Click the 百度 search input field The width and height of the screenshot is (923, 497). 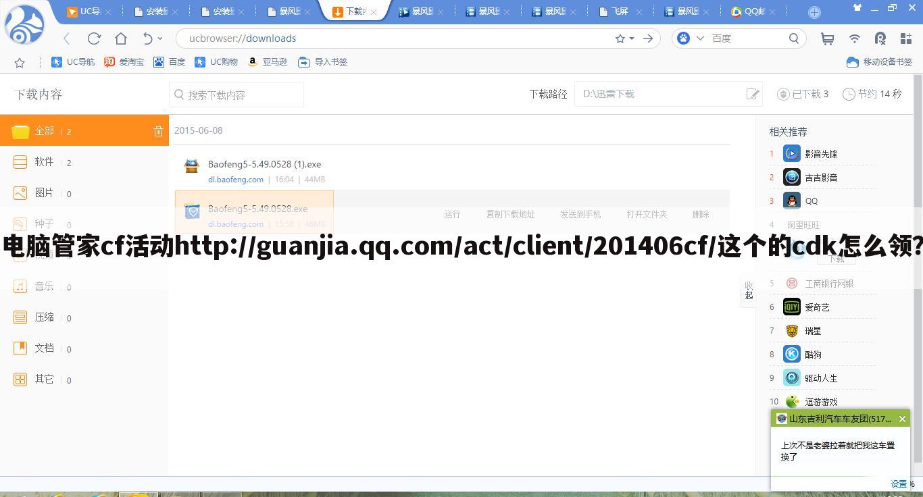tap(747, 38)
